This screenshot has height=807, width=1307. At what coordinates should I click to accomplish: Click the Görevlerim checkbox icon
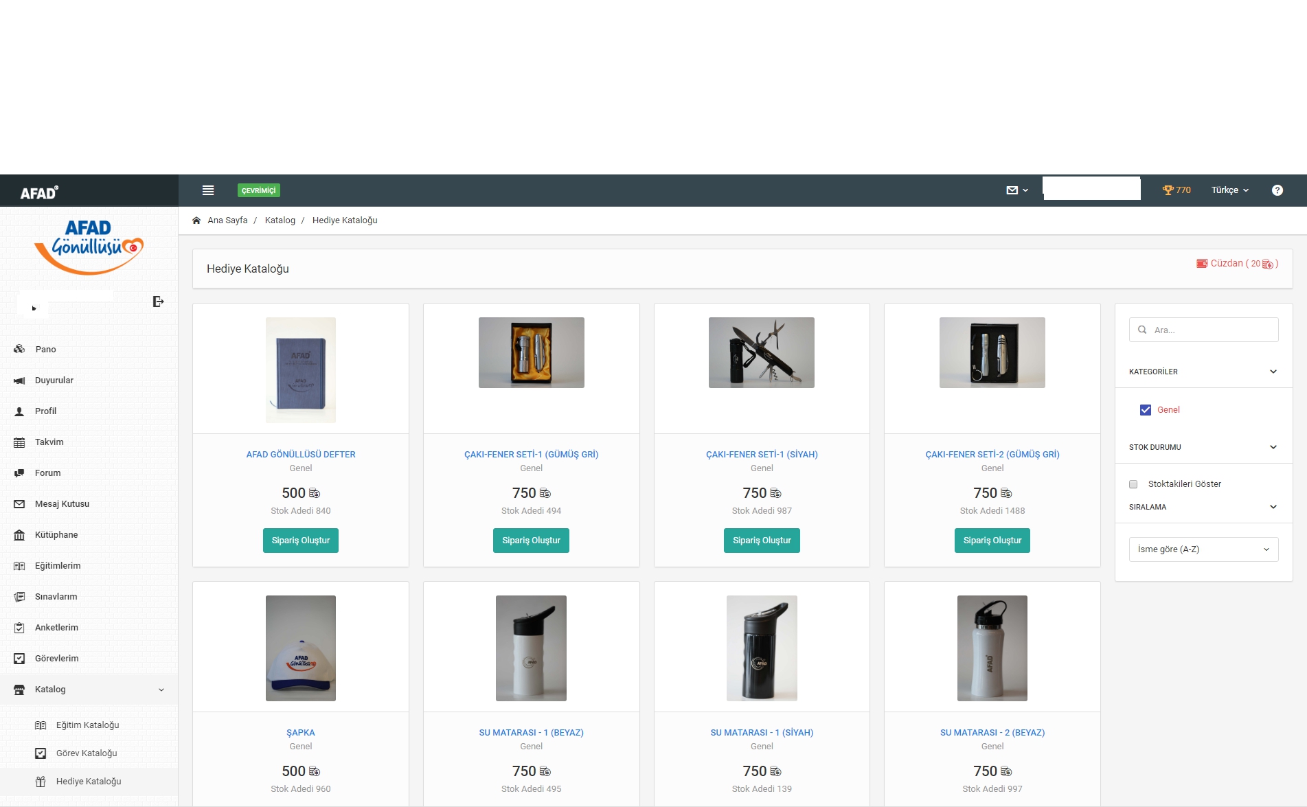coord(19,659)
